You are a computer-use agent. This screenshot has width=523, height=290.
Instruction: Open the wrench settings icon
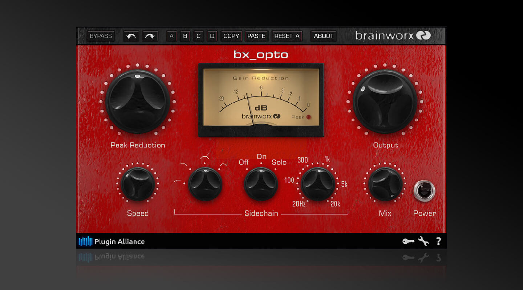pyautogui.click(x=423, y=241)
